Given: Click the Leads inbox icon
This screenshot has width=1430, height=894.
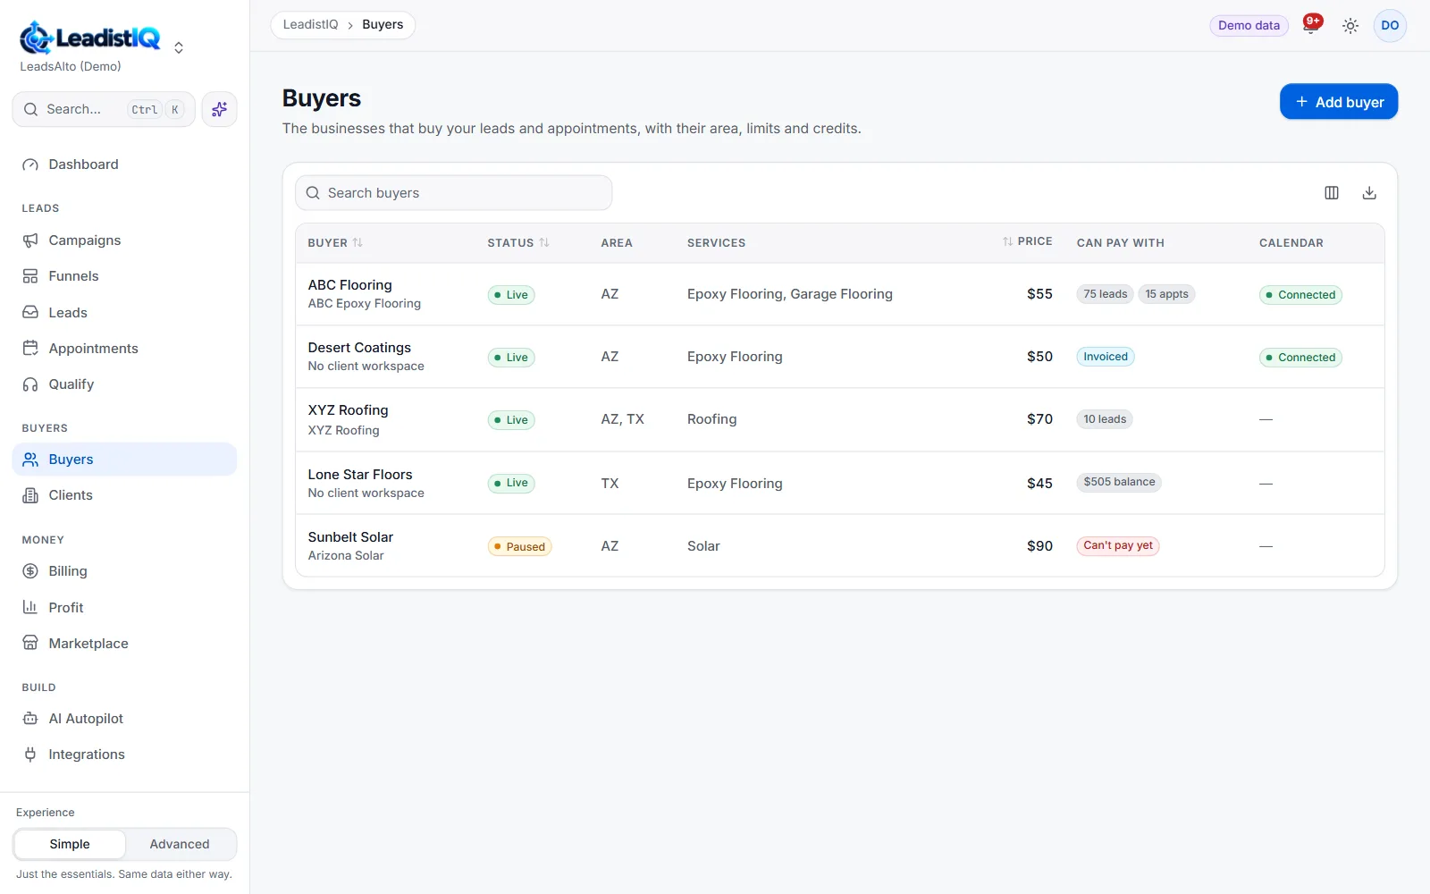Looking at the screenshot, I should point(30,313).
